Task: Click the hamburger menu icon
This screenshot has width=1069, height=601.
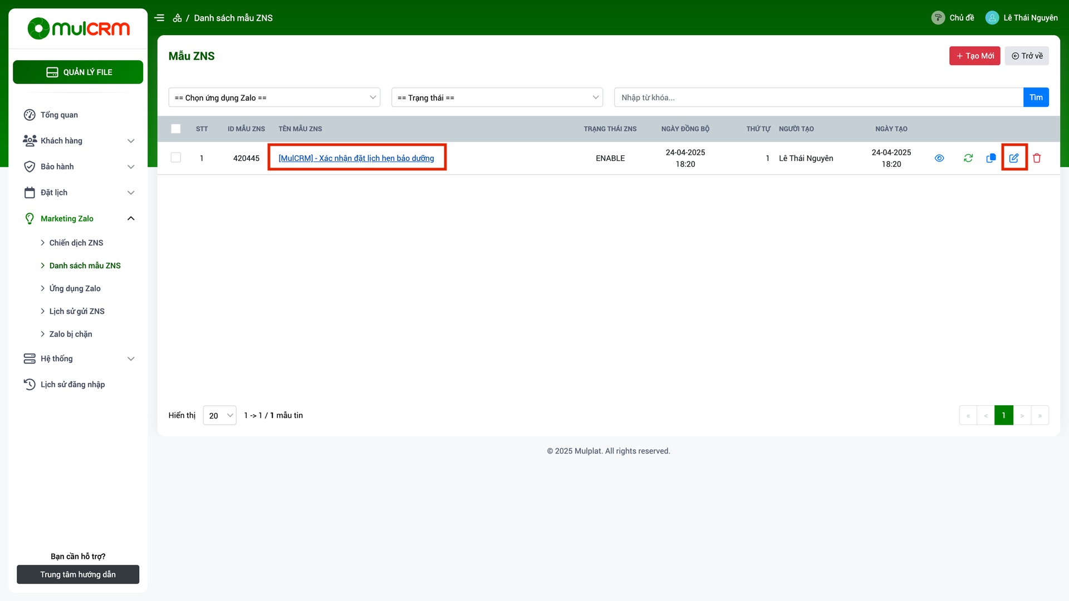Action: tap(159, 18)
